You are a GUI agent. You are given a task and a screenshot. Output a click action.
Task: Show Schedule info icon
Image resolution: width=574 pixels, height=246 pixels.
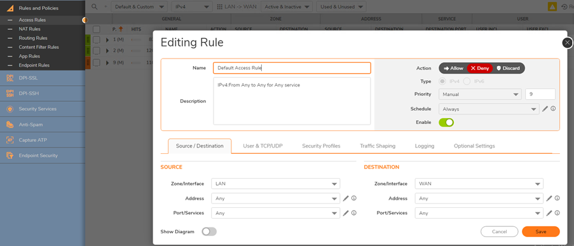553,109
